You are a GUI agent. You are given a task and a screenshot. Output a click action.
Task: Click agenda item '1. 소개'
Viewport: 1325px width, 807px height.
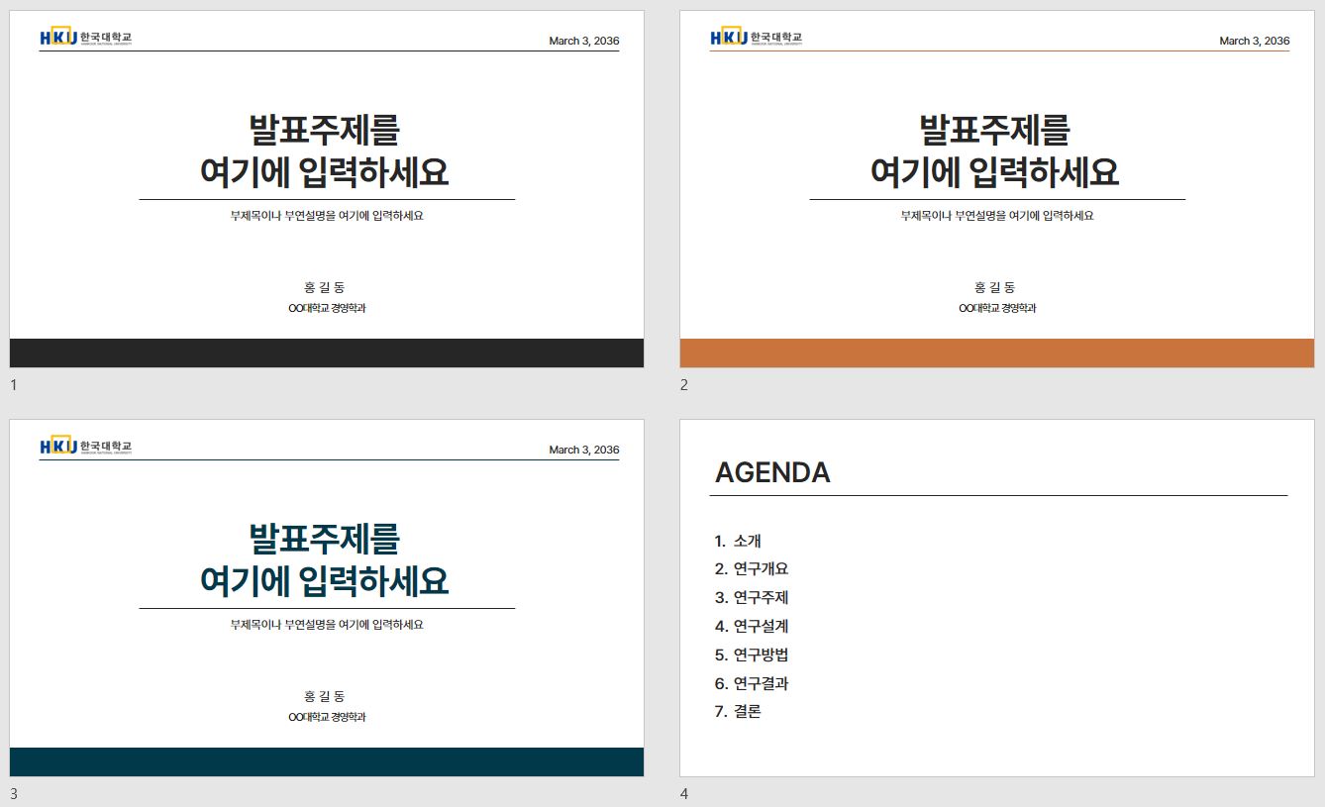[x=738, y=541]
